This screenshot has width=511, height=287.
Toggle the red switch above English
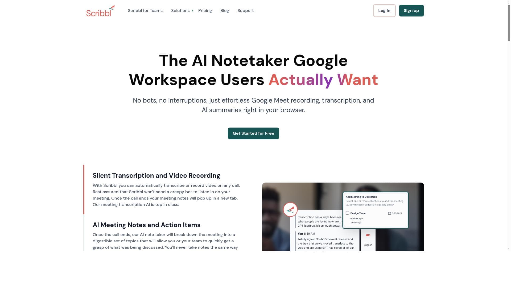(368, 235)
